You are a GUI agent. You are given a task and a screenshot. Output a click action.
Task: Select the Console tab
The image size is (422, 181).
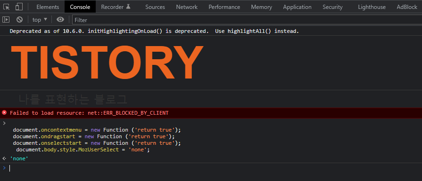[80, 7]
